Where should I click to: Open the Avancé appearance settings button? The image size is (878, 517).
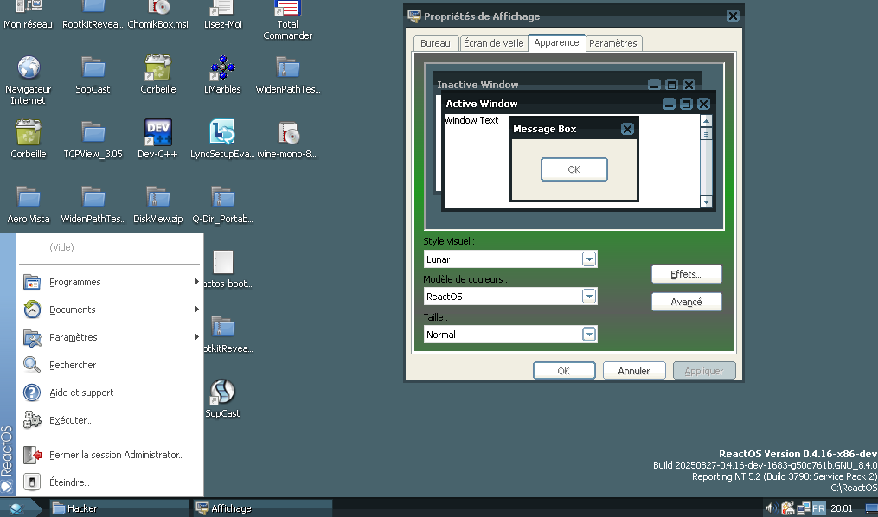687,302
